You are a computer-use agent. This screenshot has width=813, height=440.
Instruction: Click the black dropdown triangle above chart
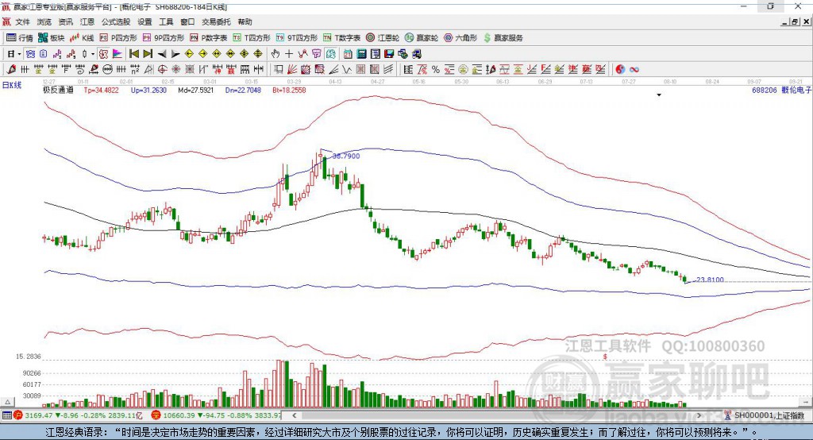659,95
